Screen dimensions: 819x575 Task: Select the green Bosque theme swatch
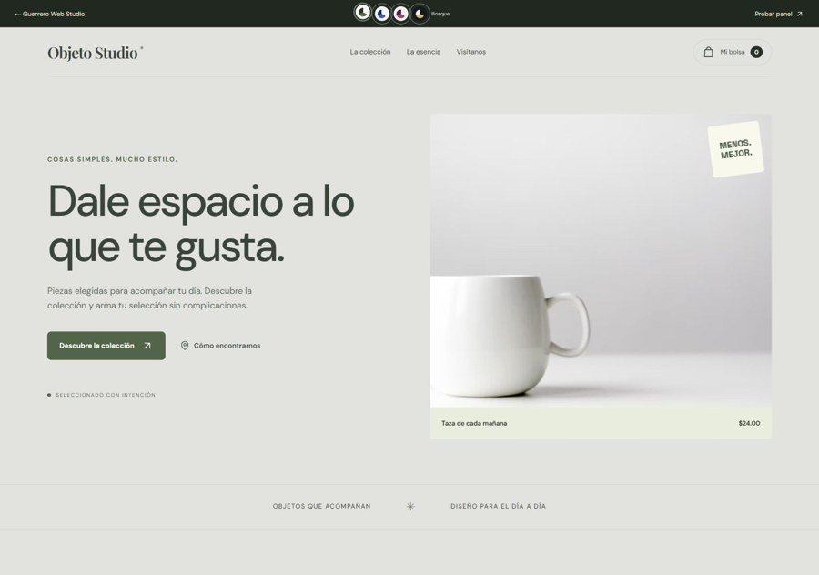click(x=362, y=13)
